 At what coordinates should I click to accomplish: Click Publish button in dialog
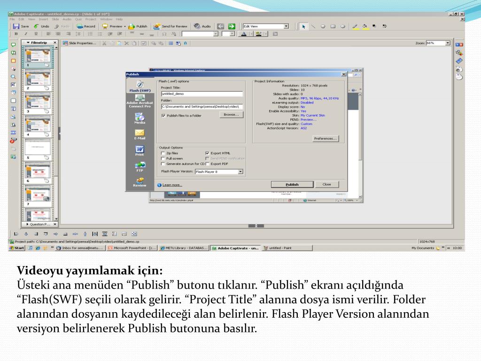(292, 184)
